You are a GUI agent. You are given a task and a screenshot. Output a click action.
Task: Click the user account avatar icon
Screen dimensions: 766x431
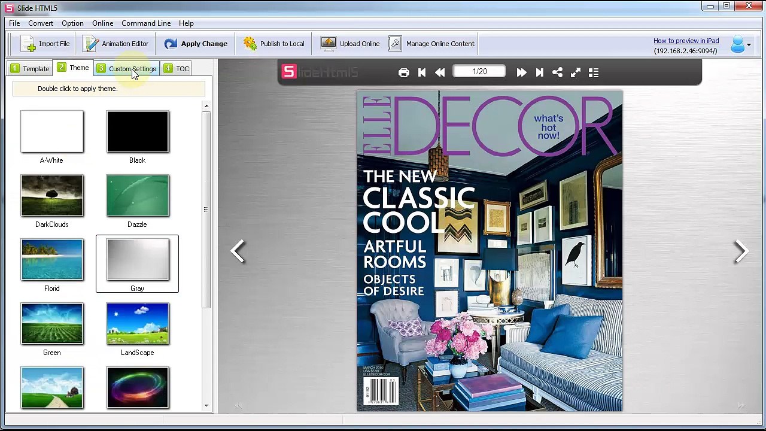pos(738,44)
